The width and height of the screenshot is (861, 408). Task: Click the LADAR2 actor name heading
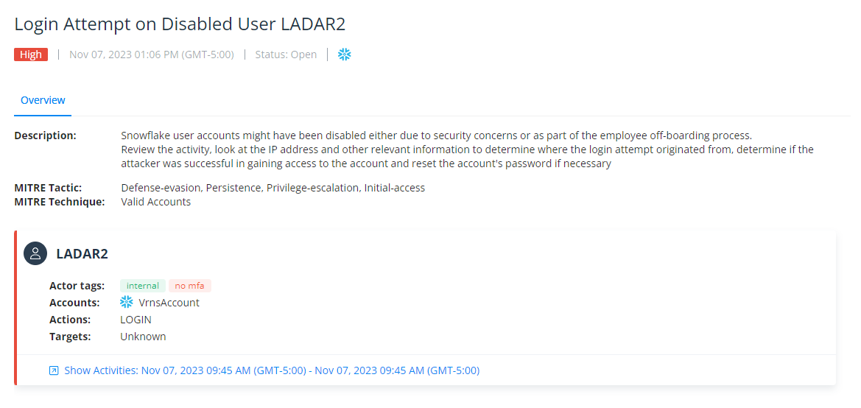tap(82, 254)
